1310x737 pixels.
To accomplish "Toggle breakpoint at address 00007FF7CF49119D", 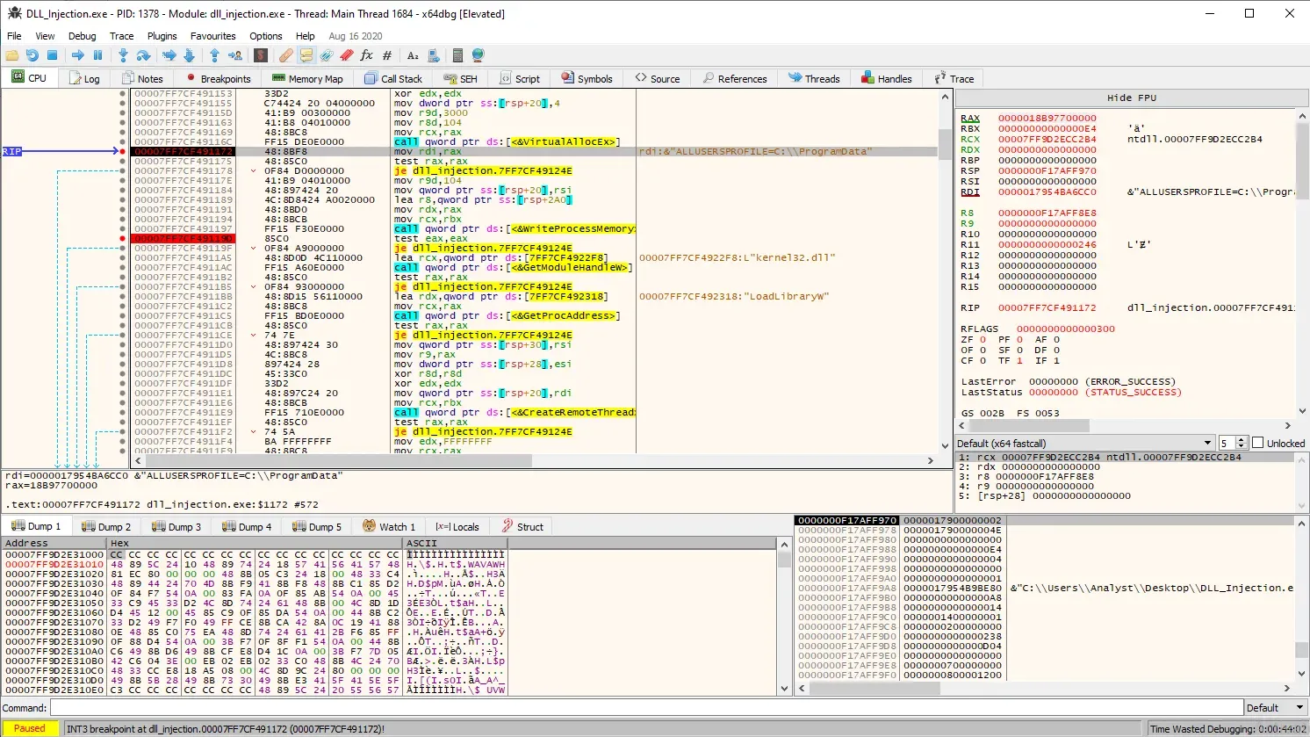I will click(122, 238).
